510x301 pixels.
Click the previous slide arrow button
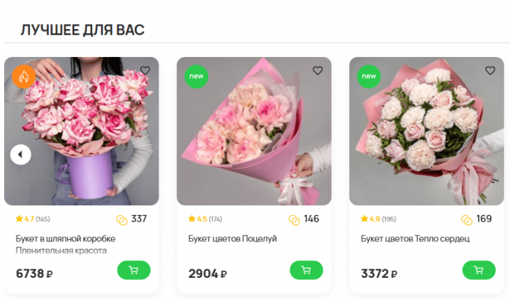point(20,155)
